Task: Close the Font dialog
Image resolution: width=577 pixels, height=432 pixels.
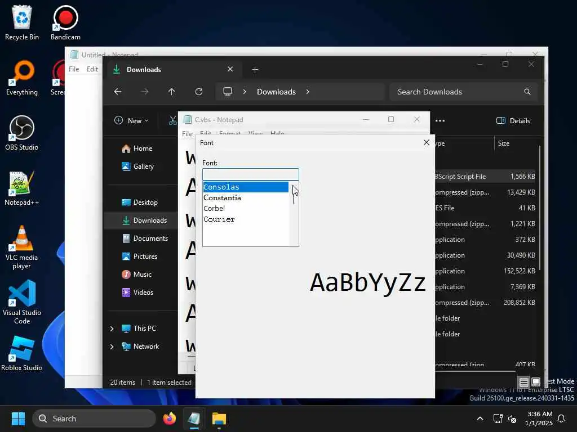Action: (x=426, y=142)
